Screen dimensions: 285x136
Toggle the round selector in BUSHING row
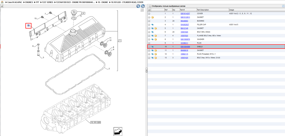click(149, 21)
